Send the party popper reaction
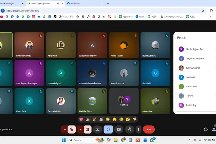Screen dimensions: 216x144 coord(94,119)
